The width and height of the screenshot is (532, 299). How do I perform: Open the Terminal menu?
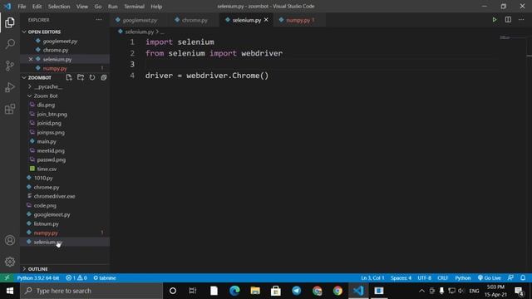pyautogui.click(x=134, y=6)
